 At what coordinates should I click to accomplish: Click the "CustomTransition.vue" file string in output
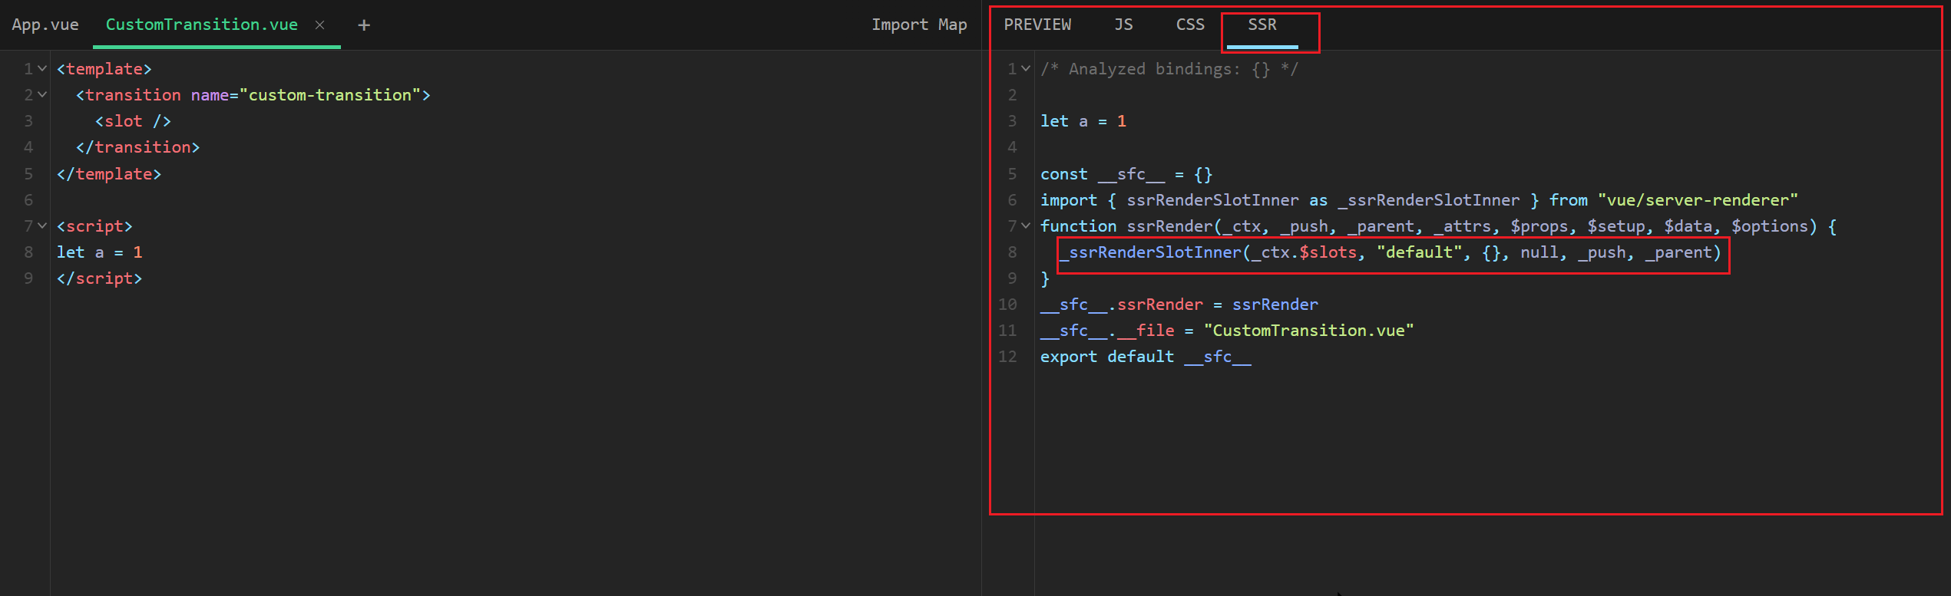[1308, 331]
